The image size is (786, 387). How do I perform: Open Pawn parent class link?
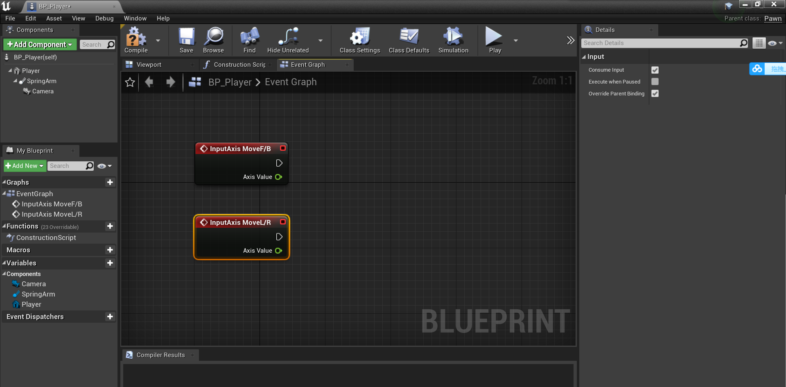773,18
